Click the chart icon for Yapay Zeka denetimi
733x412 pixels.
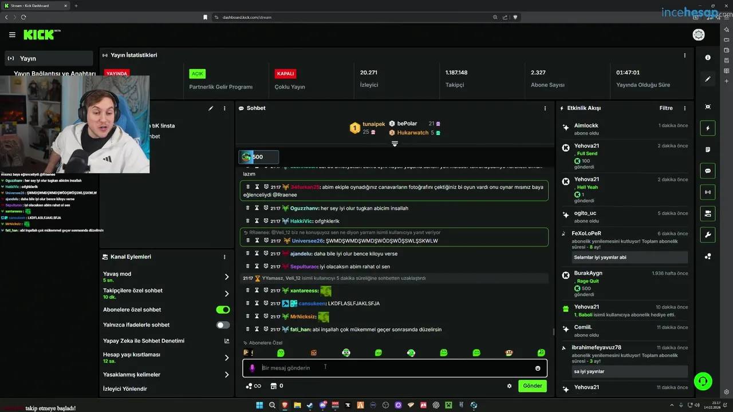click(x=227, y=340)
